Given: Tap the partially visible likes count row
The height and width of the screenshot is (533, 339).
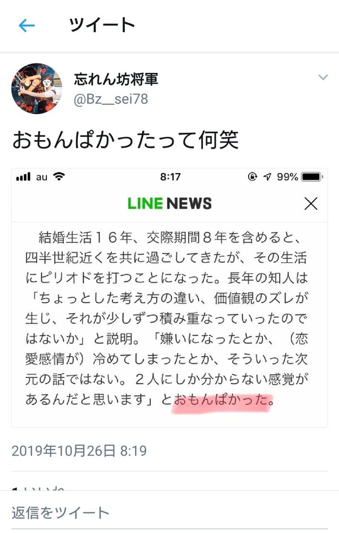Looking at the screenshot, I should 169,487.
